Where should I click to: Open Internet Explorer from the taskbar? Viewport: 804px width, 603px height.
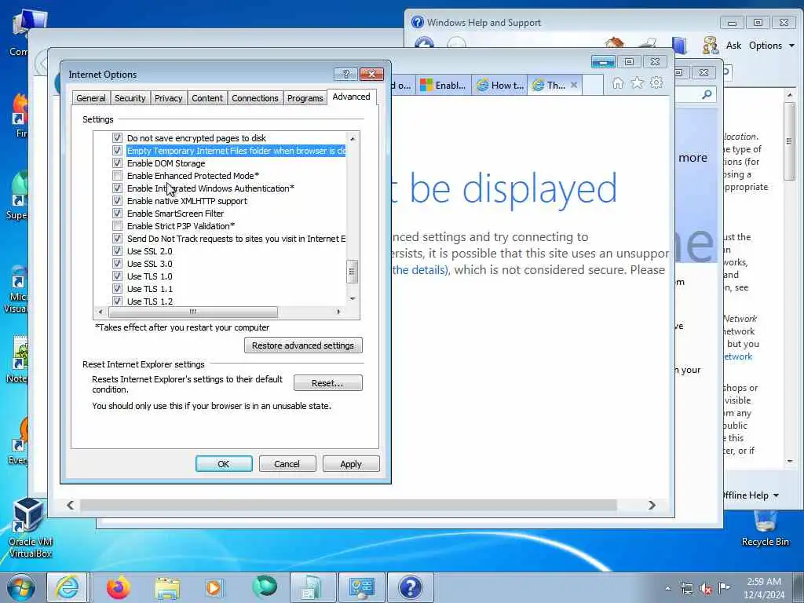(x=68, y=587)
